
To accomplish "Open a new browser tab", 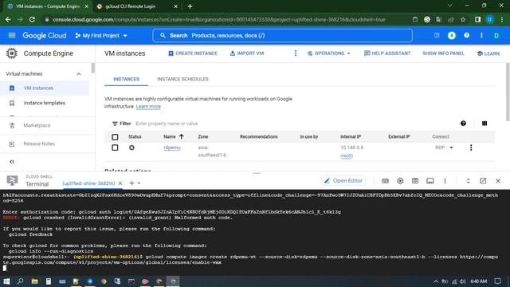I will tap(190, 6).
